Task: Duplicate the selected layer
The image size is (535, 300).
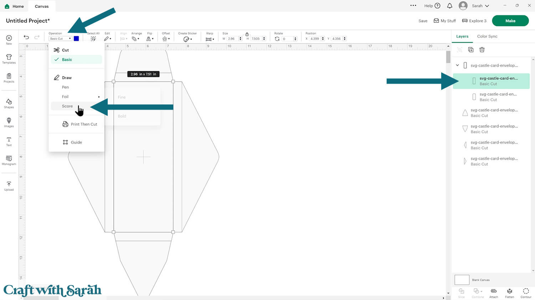Action: click(471, 50)
